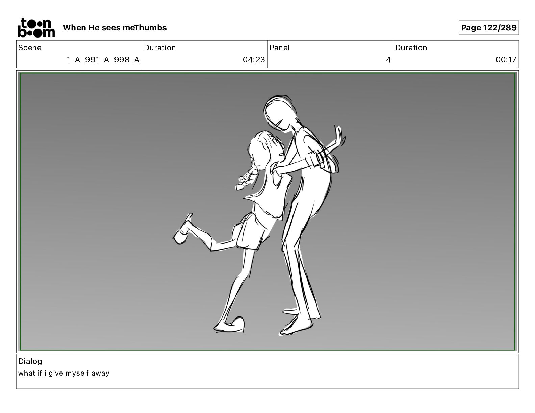Click the Toon Boom logo
Screen dimensions: 535x413
point(36,28)
